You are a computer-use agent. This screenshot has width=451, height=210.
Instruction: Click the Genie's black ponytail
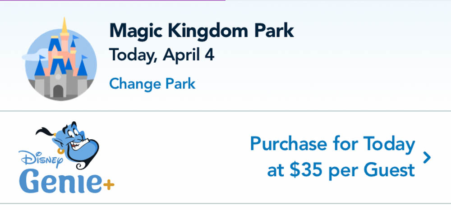(45, 132)
